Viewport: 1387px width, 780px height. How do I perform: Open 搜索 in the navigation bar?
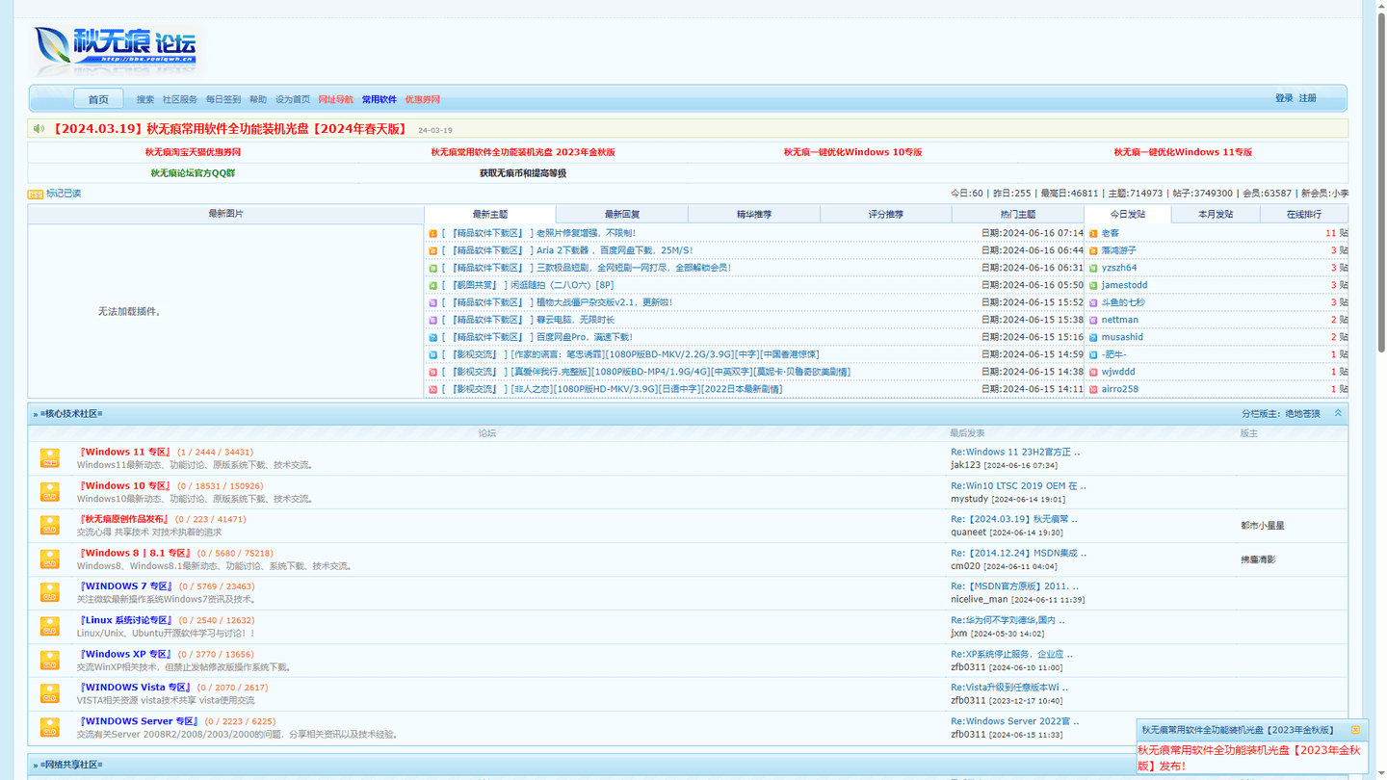tap(145, 100)
